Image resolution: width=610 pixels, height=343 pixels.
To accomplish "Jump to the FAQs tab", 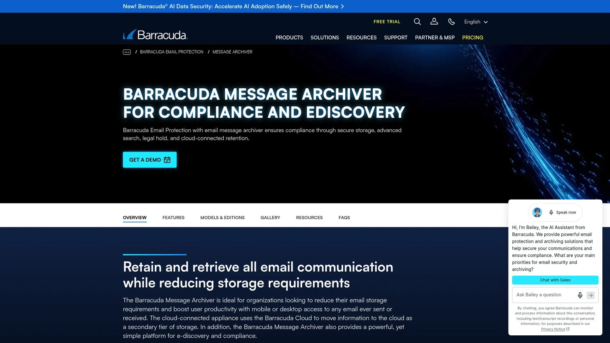I will tap(344, 218).
